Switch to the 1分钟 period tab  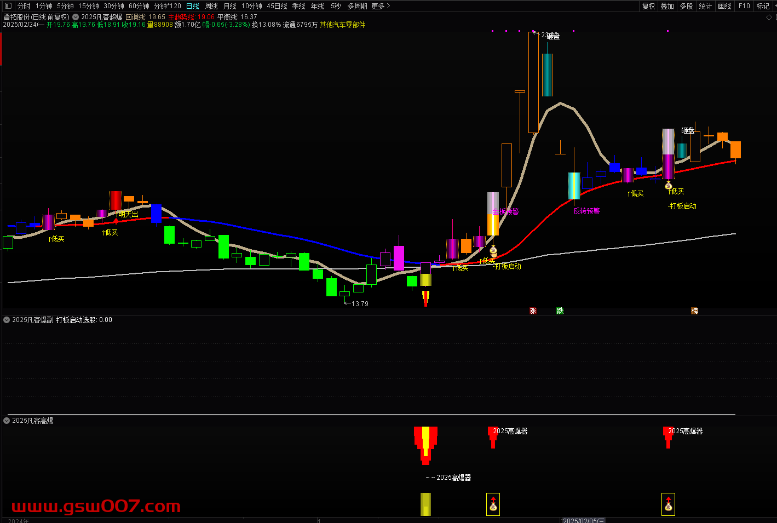tap(44, 6)
